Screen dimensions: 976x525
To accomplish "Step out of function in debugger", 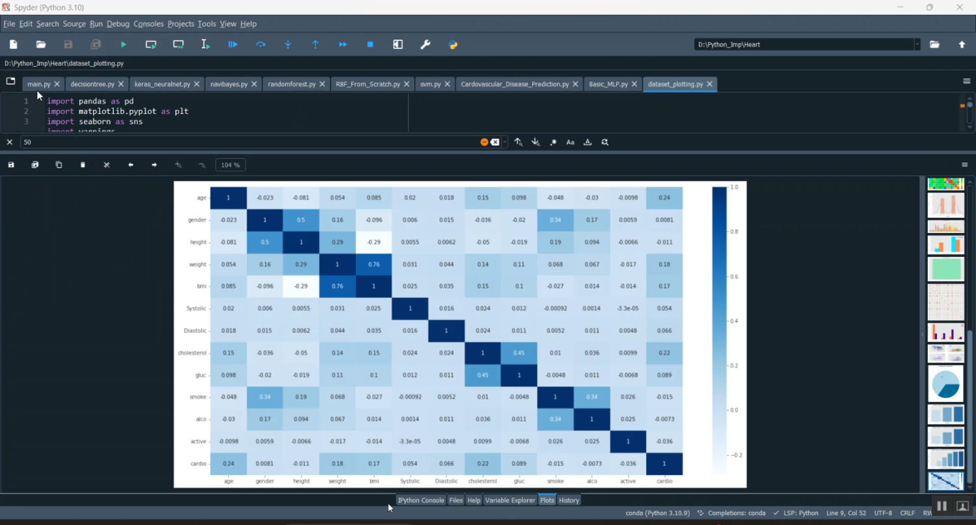I will 316,44.
